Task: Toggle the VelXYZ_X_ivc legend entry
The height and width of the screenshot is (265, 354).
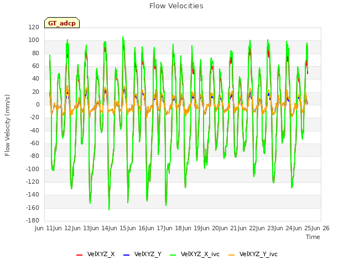Action: [195, 254]
